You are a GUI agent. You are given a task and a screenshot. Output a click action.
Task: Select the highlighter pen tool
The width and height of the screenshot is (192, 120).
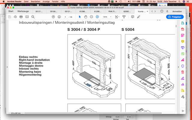point(139,17)
